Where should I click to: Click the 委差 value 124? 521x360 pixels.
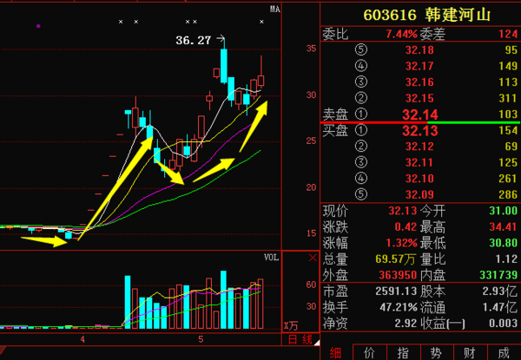pos(508,34)
